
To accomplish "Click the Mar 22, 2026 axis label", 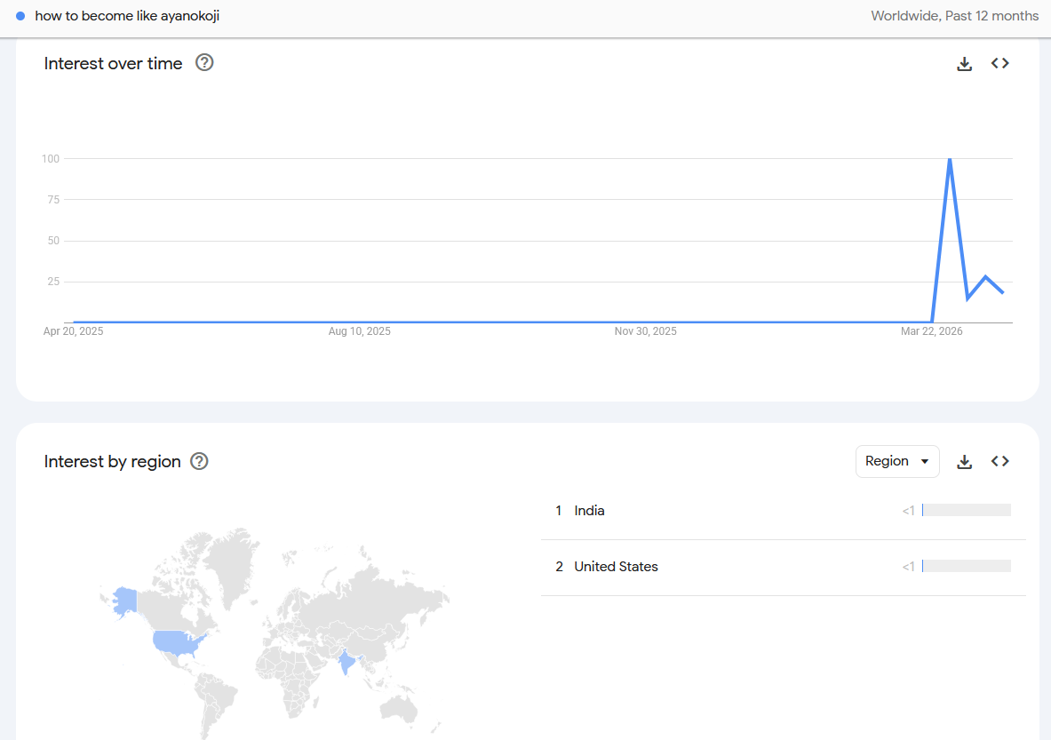I will tap(932, 331).
